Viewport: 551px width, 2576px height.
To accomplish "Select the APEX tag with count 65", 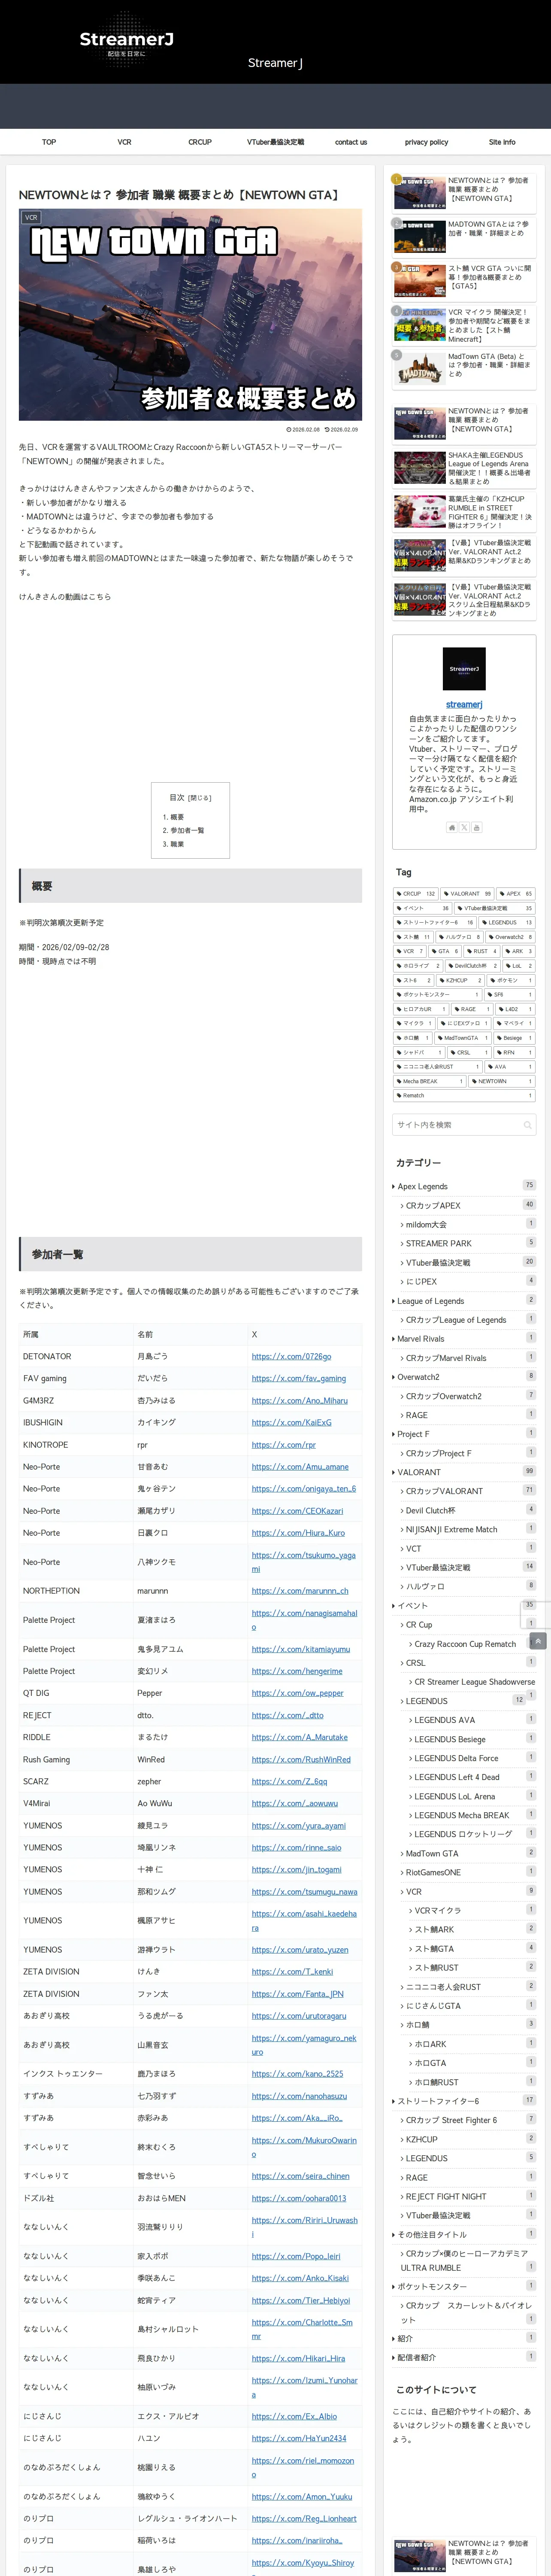I will pyautogui.click(x=516, y=894).
